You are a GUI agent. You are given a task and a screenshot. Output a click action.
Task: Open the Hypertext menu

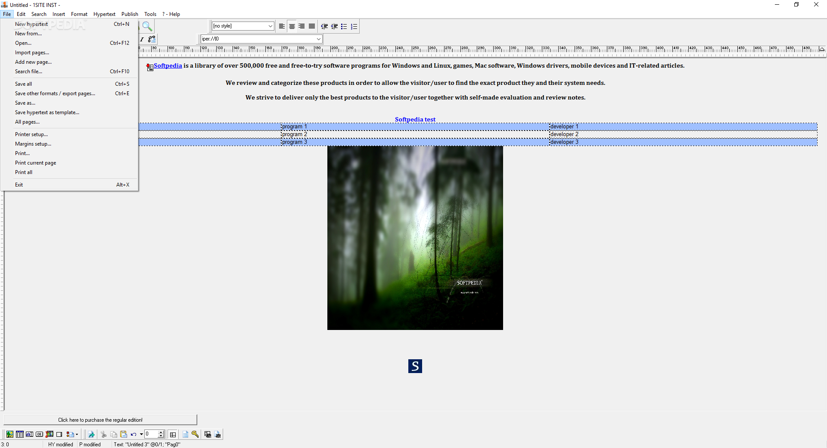[105, 14]
